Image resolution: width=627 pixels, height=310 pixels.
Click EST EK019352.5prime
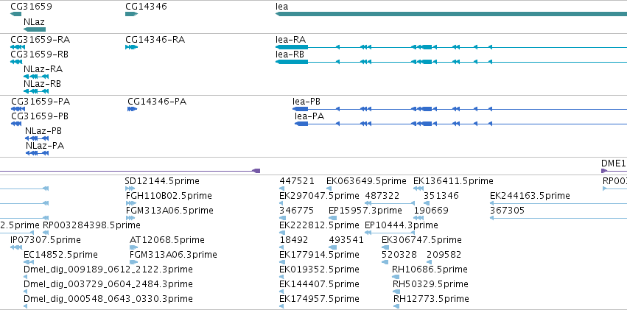point(319,270)
